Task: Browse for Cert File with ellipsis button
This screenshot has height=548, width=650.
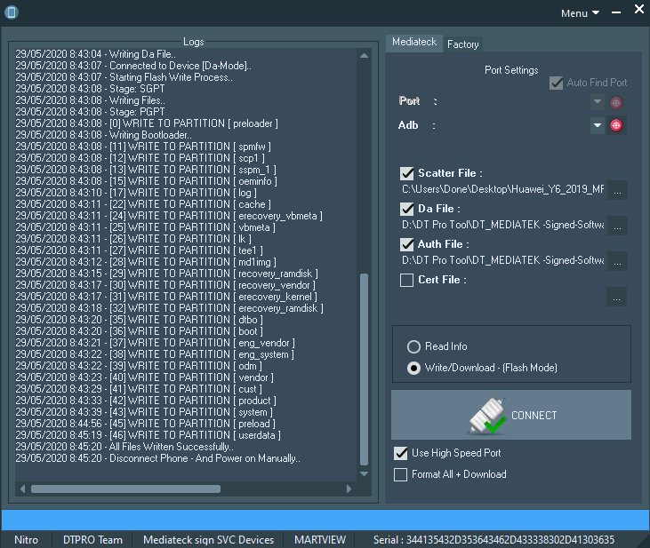Action: point(617,297)
